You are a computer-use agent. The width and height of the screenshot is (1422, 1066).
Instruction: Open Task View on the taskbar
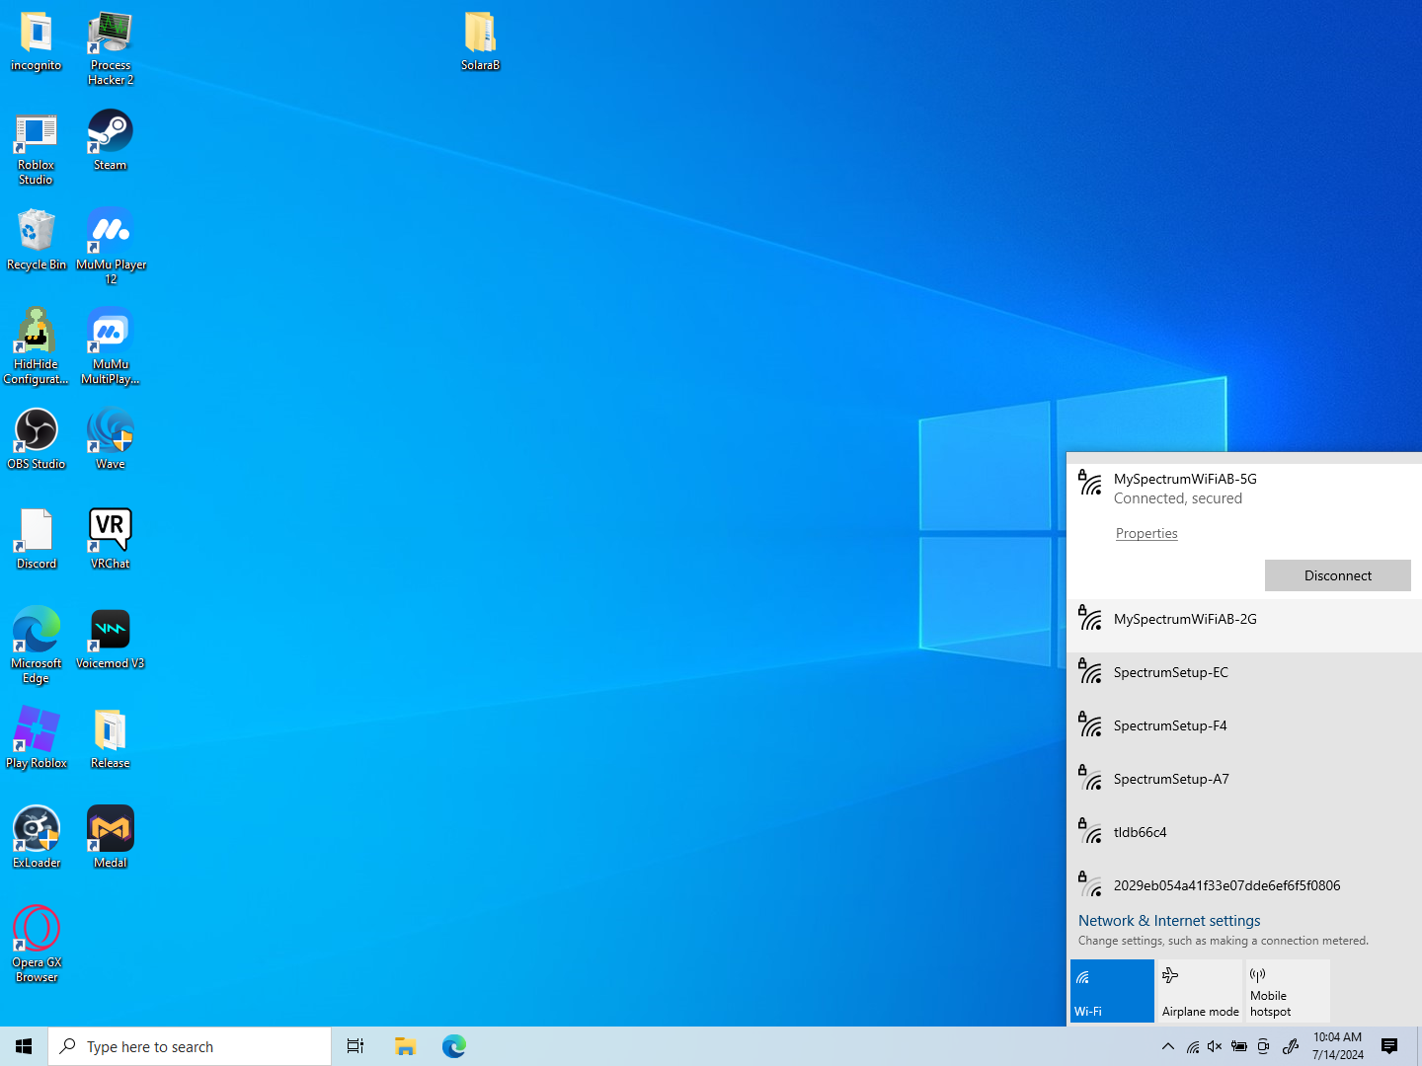[x=355, y=1046]
